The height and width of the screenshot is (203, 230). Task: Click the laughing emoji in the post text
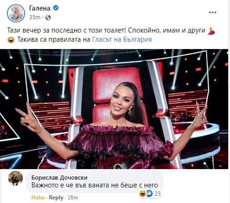11,40
